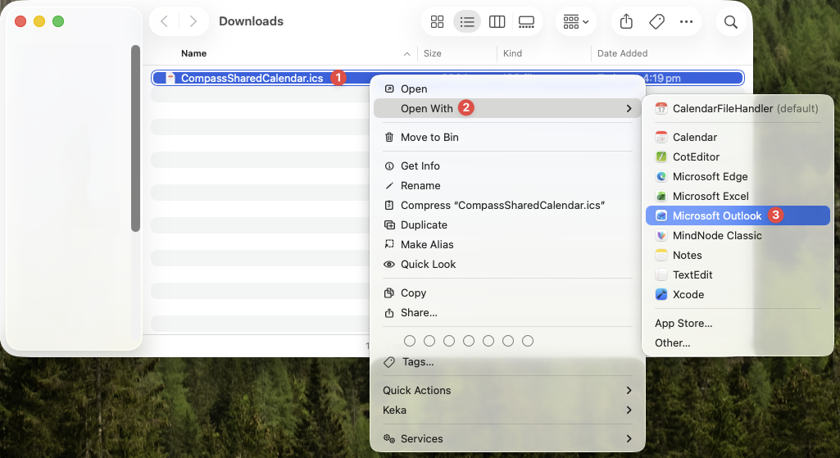The image size is (840, 458).
Task: Click the fourth tag colour circle
Action: pos(469,341)
